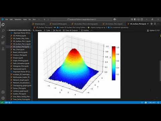This screenshot has height=121, width=161.
Task: Open the Search view in activity bar
Action: [x=3, y=31]
